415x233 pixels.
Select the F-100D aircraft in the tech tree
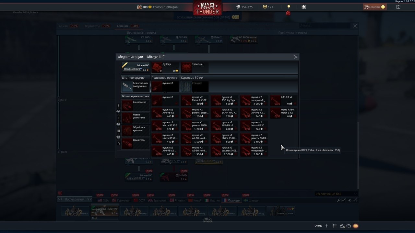[x=173, y=177]
